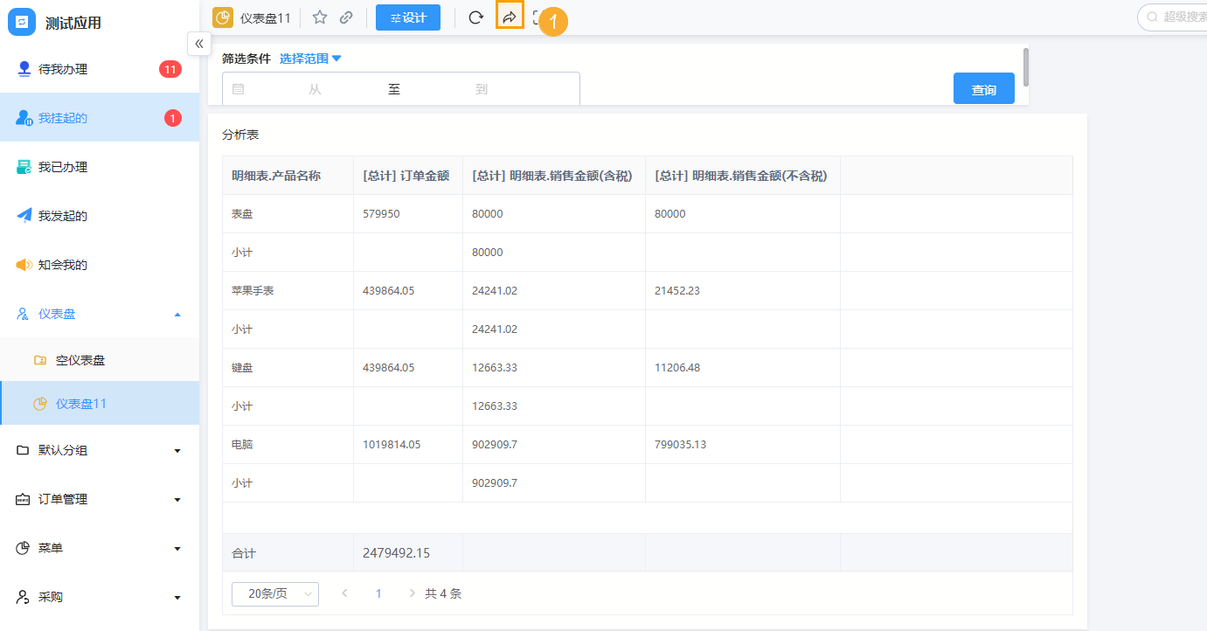Click the copy link icon

346,17
